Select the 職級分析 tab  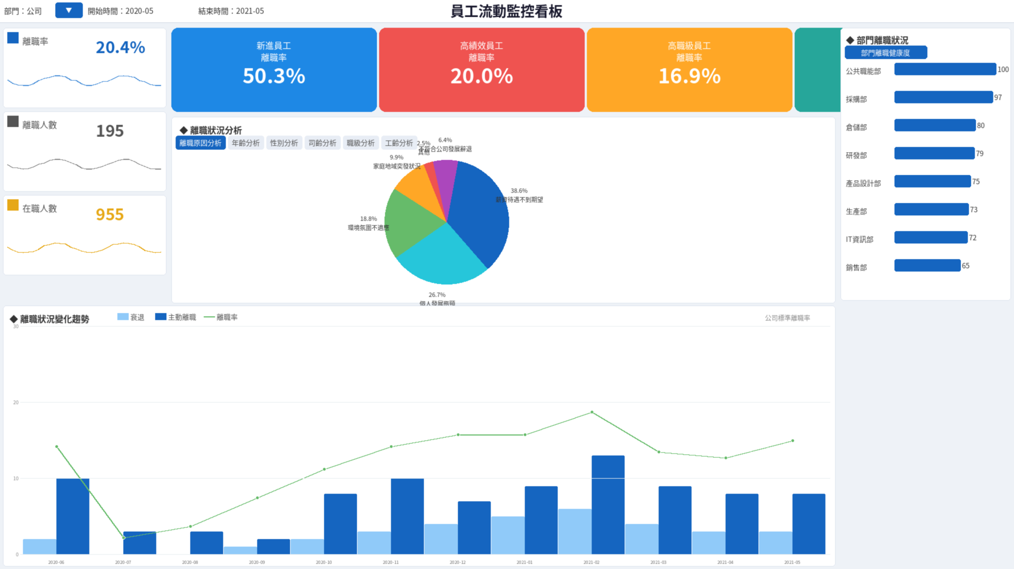coord(360,143)
